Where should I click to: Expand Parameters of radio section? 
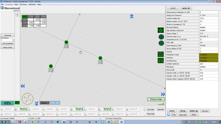[x=209, y=55]
